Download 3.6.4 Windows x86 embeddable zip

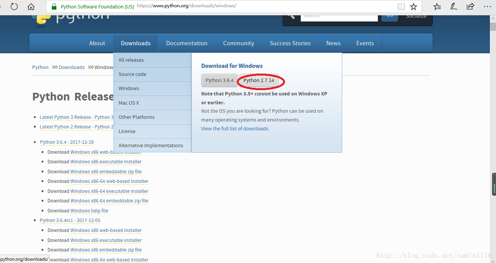click(106, 172)
